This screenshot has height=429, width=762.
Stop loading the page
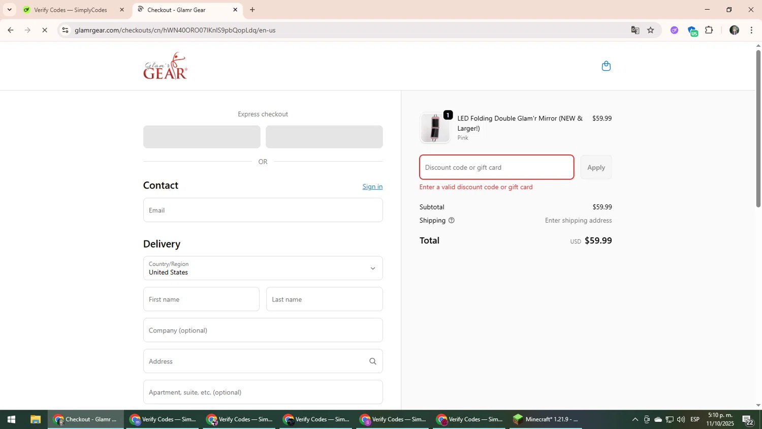click(x=45, y=30)
